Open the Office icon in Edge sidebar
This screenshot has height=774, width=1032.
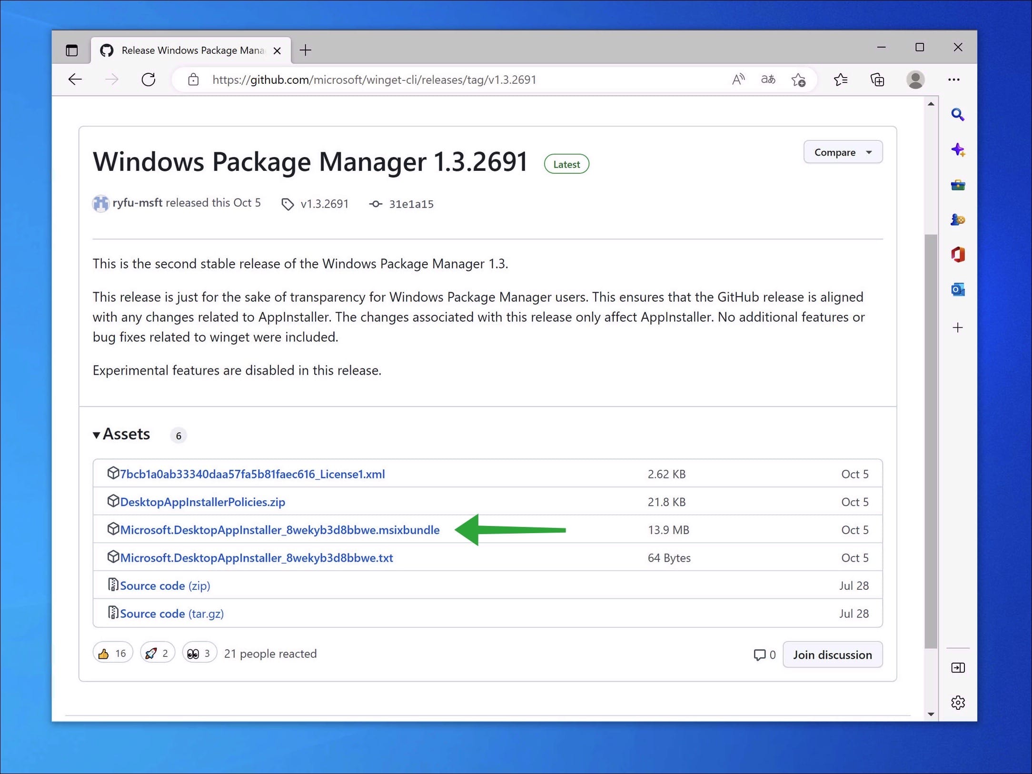(958, 255)
